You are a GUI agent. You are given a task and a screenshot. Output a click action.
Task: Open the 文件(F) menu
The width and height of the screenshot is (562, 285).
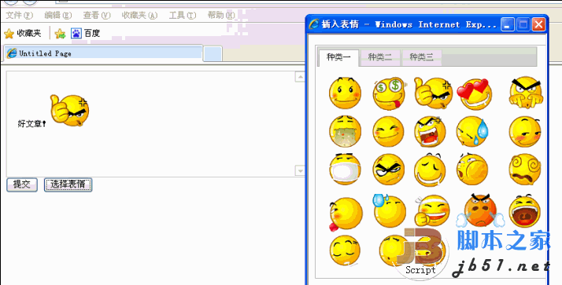20,15
